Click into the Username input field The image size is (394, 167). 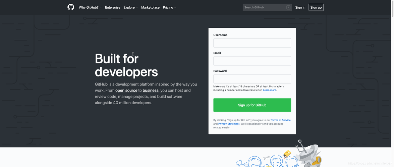click(x=252, y=43)
